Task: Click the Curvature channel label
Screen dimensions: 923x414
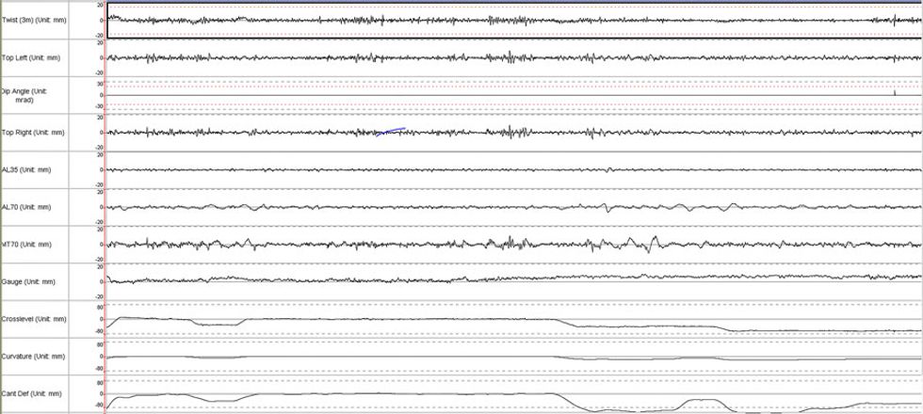Action: 33,357
